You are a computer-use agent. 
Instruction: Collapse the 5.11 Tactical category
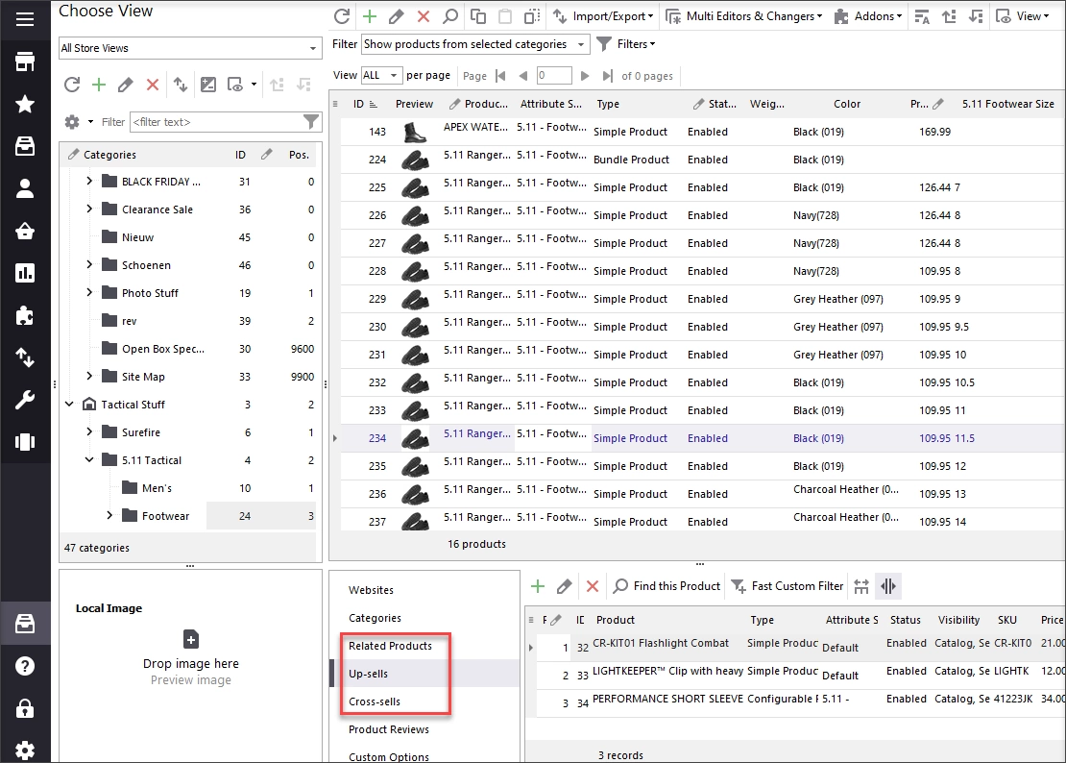(x=89, y=459)
